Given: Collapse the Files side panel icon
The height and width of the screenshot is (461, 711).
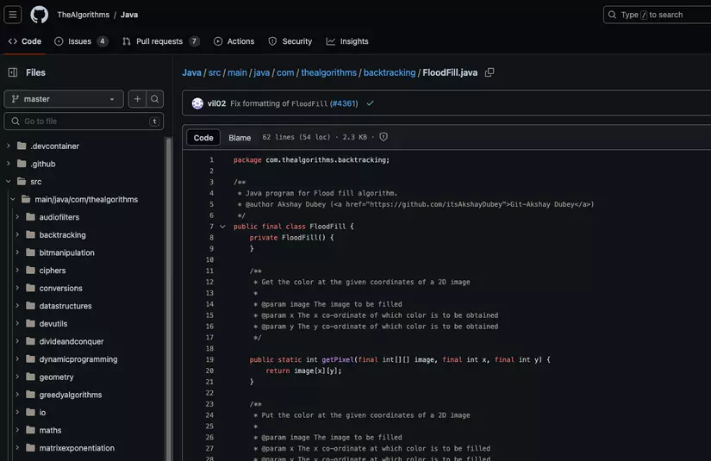Looking at the screenshot, I should point(13,72).
